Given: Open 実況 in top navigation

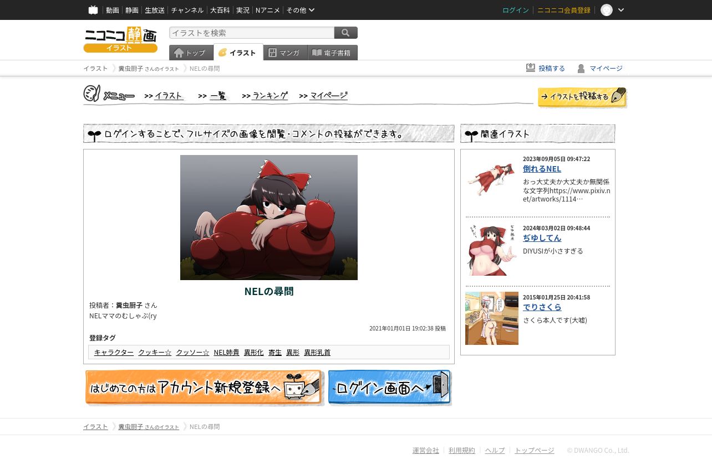Looking at the screenshot, I should (x=243, y=10).
